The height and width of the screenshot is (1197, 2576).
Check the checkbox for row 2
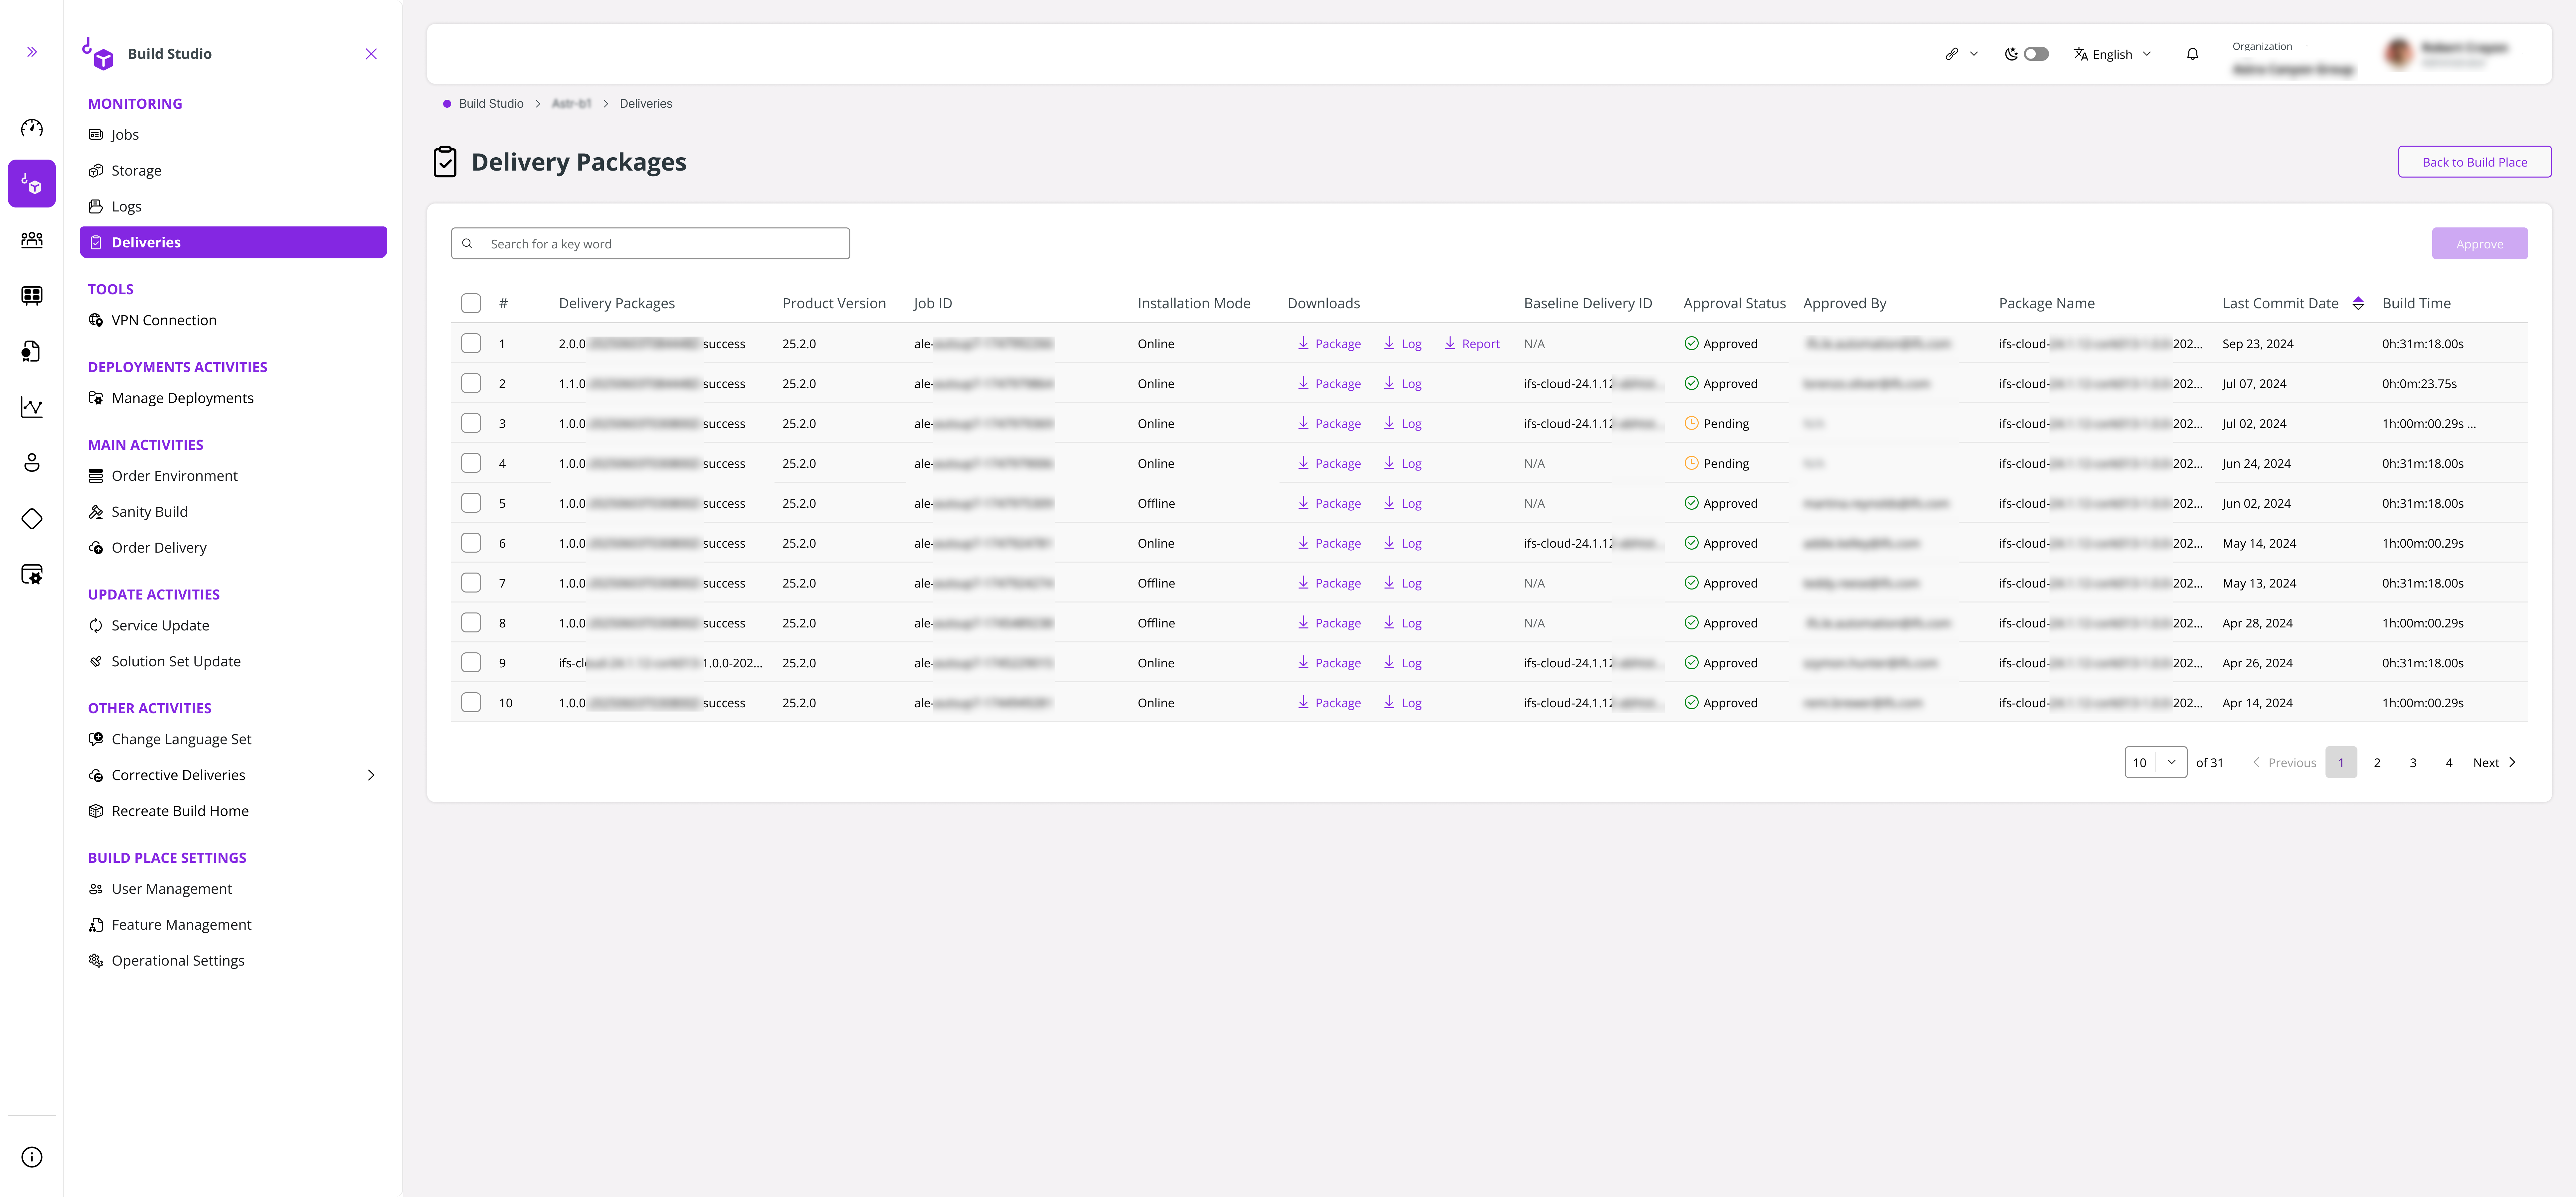coord(471,384)
